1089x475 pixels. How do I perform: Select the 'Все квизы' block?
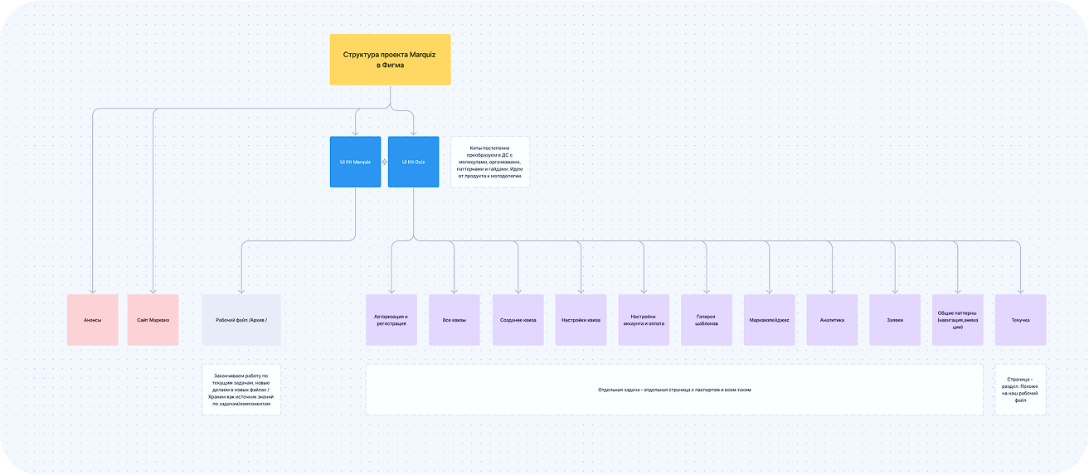coord(455,320)
